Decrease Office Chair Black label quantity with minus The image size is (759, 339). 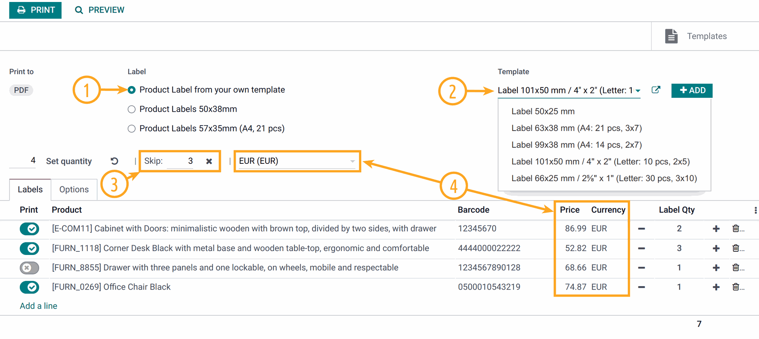[642, 287]
